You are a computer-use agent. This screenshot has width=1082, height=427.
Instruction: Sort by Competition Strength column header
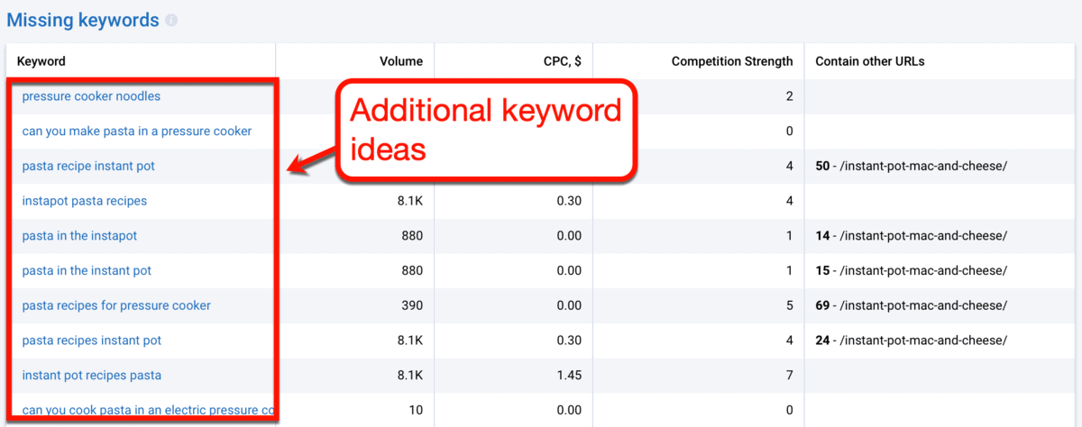[732, 61]
